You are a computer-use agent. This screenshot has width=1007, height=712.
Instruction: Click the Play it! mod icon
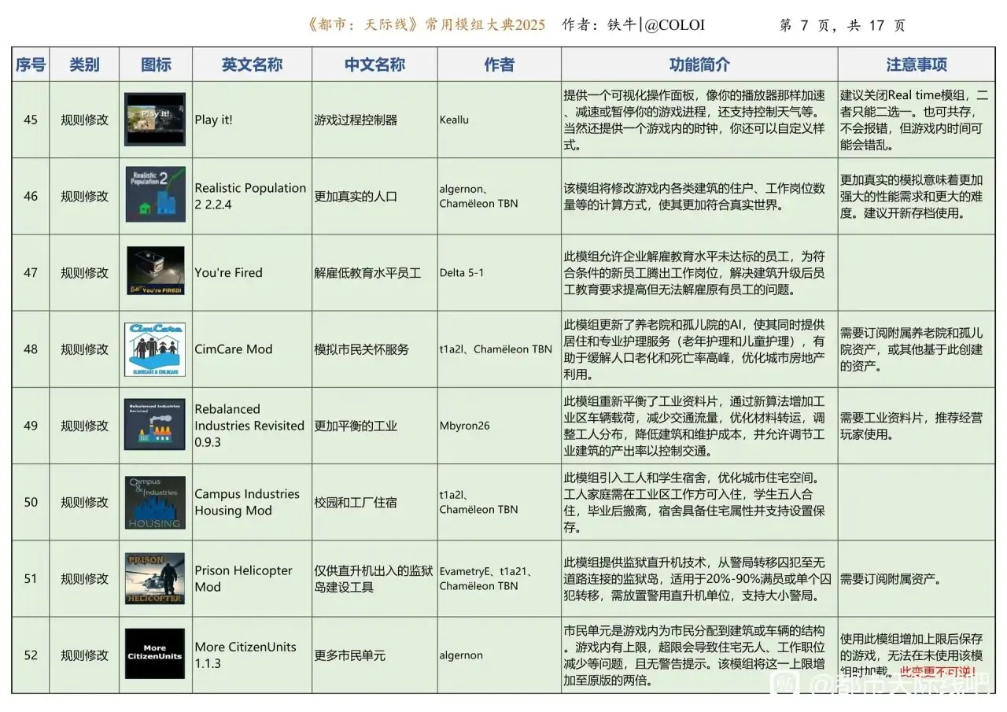155,120
